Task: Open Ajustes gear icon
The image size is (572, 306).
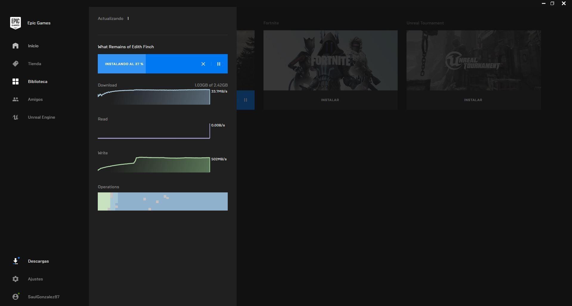Action: pyautogui.click(x=15, y=279)
